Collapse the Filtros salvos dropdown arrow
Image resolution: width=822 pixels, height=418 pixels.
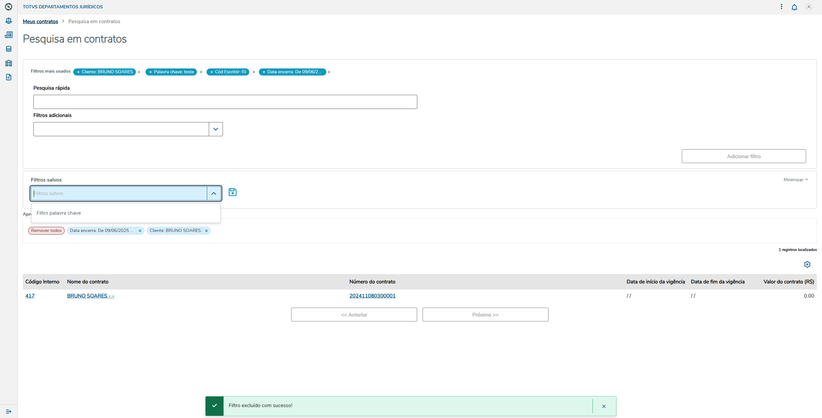tap(214, 193)
